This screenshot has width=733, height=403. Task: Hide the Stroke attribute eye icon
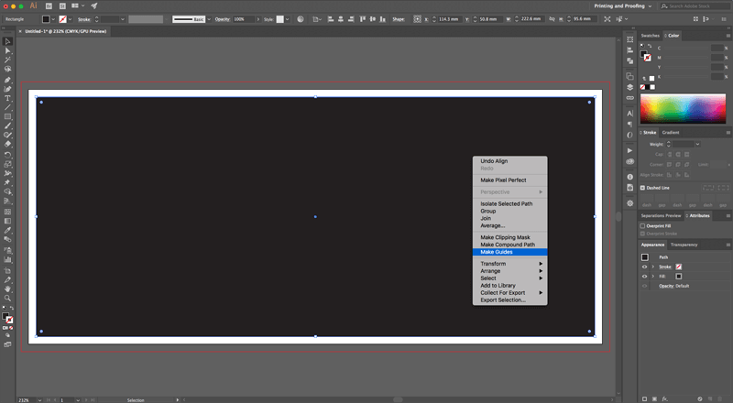click(x=645, y=267)
